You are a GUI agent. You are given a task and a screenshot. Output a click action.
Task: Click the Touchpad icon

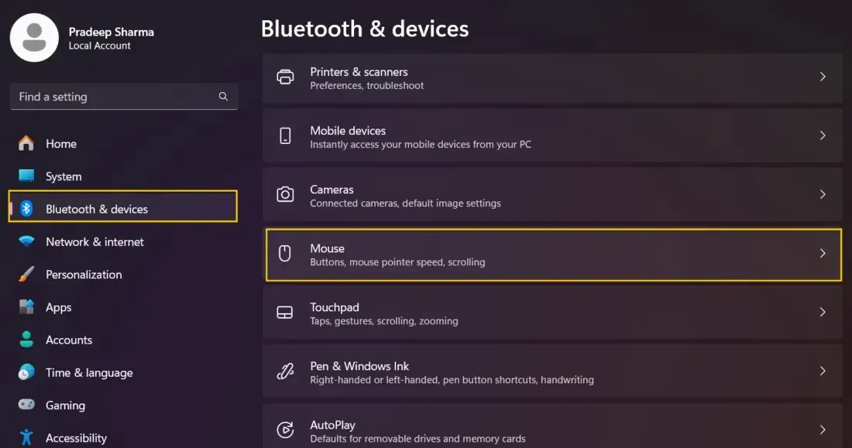[286, 312]
